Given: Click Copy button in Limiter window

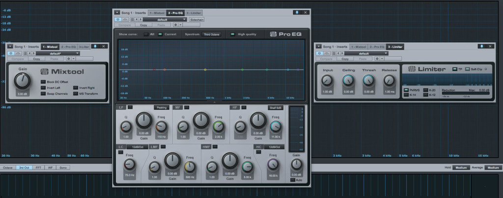Looking at the screenshot, I should [x=345, y=59].
